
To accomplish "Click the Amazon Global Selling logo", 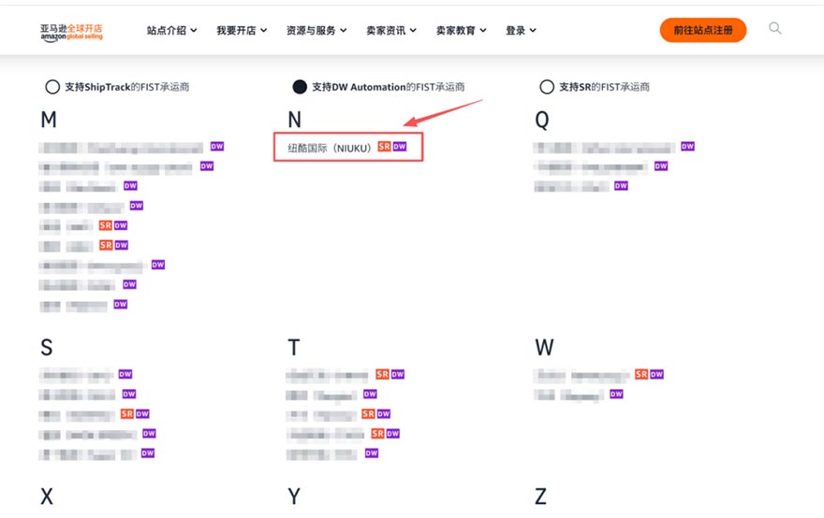I will pos(71,31).
